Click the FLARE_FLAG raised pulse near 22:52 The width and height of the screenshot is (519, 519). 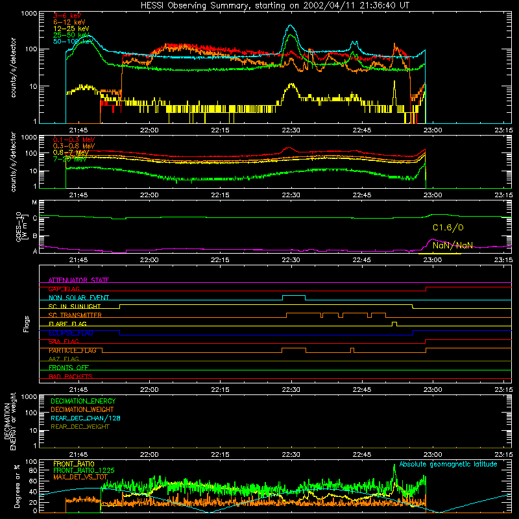click(394, 322)
